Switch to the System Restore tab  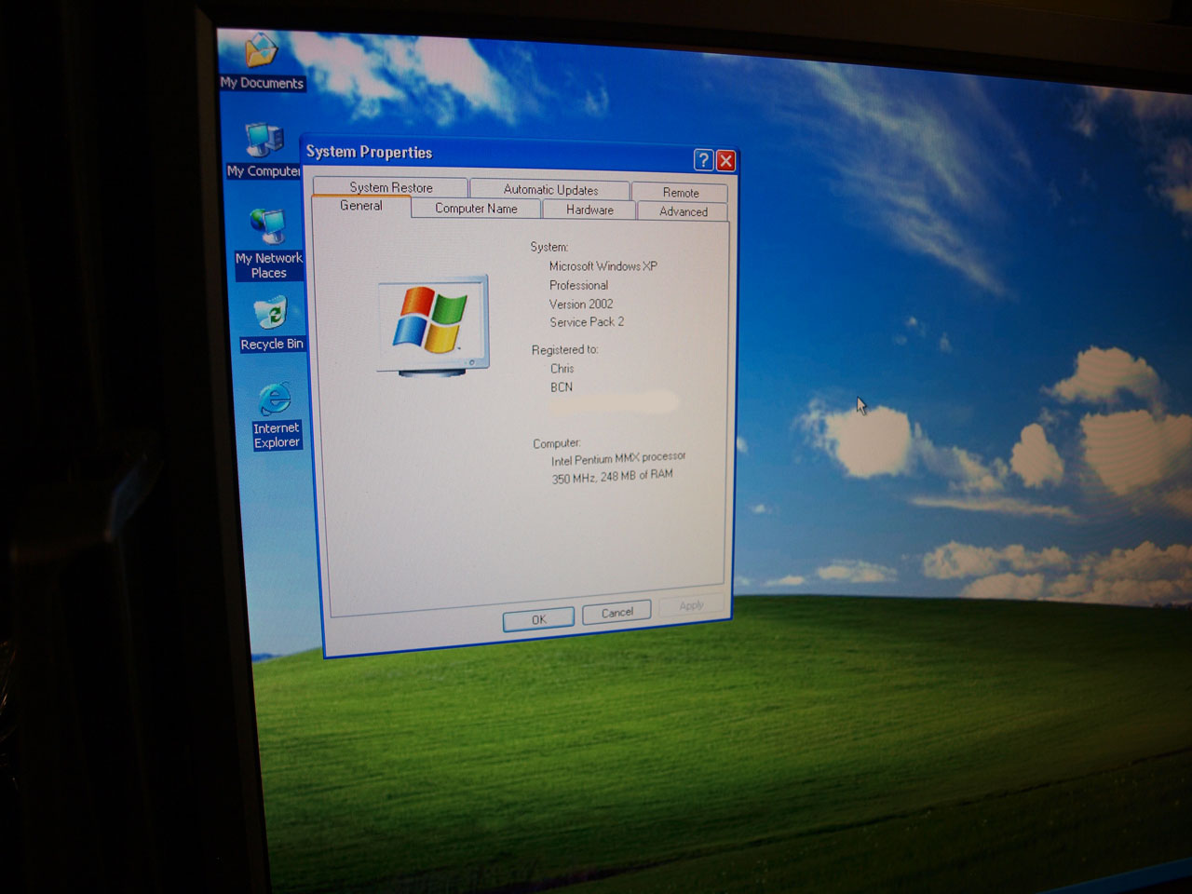click(x=390, y=187)
